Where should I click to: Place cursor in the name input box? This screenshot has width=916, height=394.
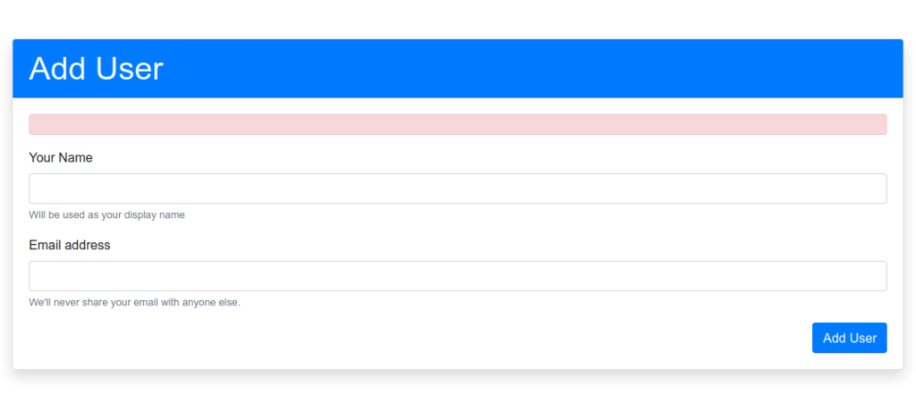pos(457,189)
